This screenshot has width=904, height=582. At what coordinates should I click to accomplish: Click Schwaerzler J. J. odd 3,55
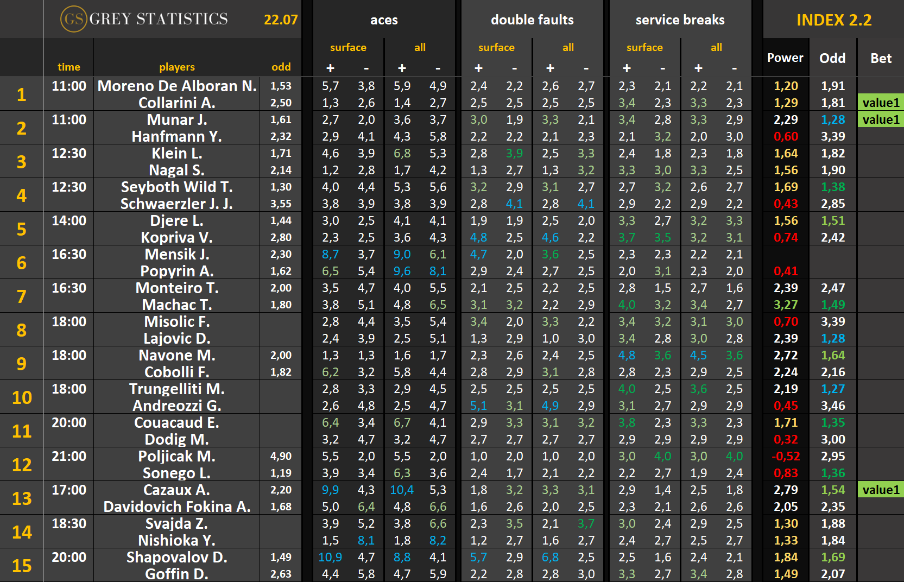(x=281, y=204)
